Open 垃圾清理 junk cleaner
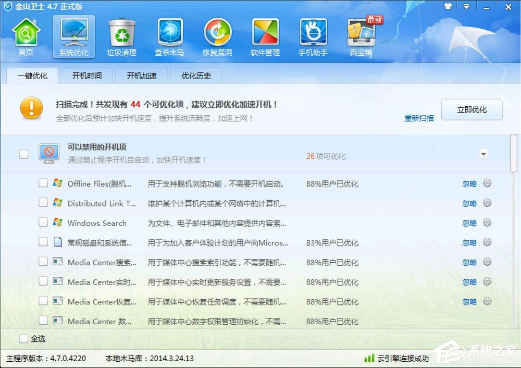The width and height of the screenshot is (521, 368). [121, 36]
